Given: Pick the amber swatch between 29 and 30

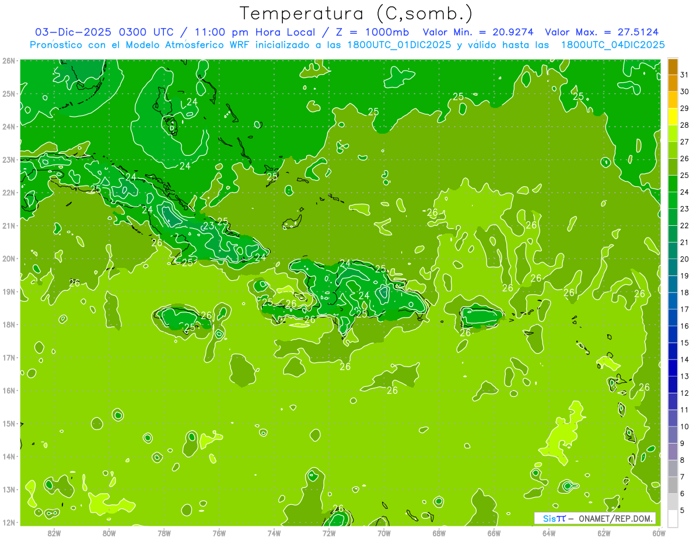Looking at the screenshot, I should pyautogui.click(x=673, y=100).
